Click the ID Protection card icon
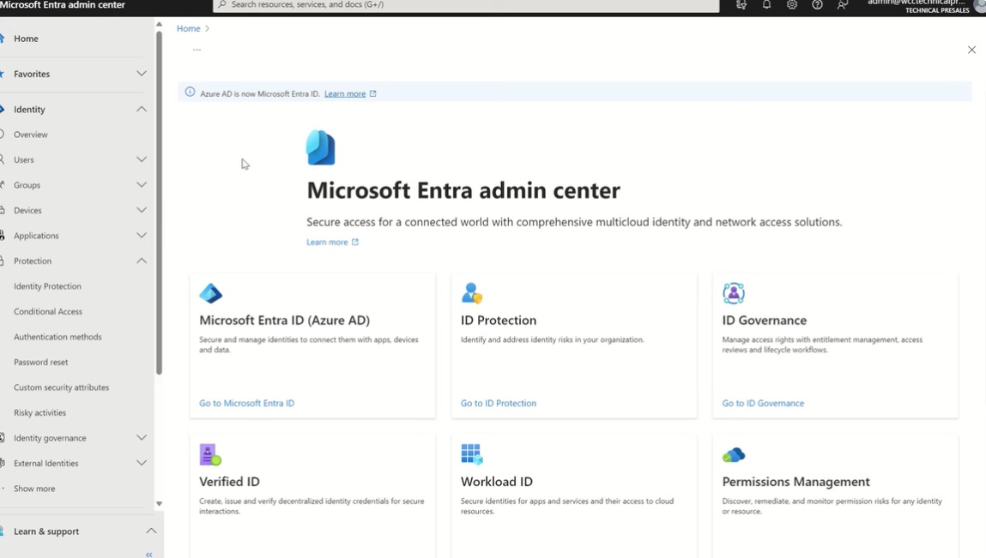The width and height of the screenshot is (986, 558). click(x=472, y=293)
